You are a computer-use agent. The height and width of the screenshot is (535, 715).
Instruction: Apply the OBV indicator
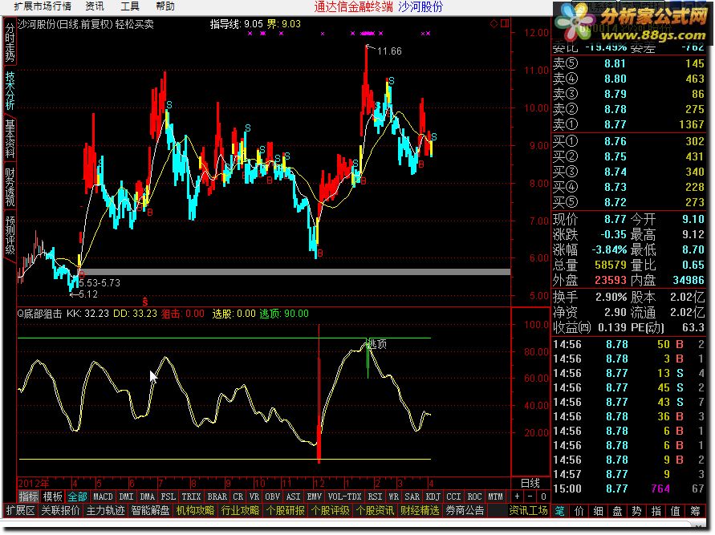272,496
